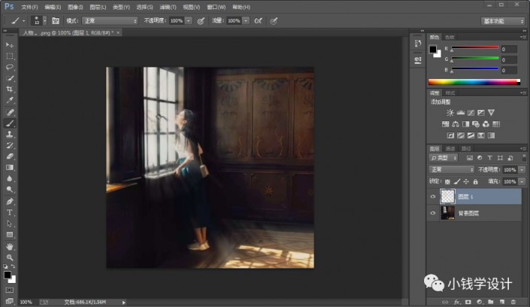Hide the 背景图层 layer
Image resolution: width=530 pixels, height=307 pixels.
click(x=432, y=213)
